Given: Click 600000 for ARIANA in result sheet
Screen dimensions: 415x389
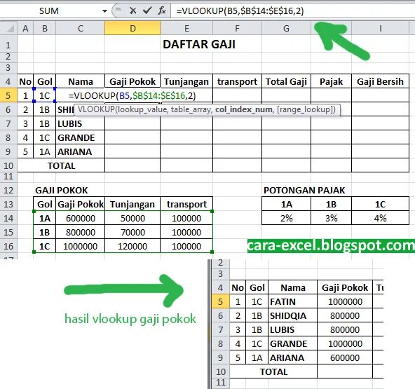Looking at the screenshot, I should point(345,357).
